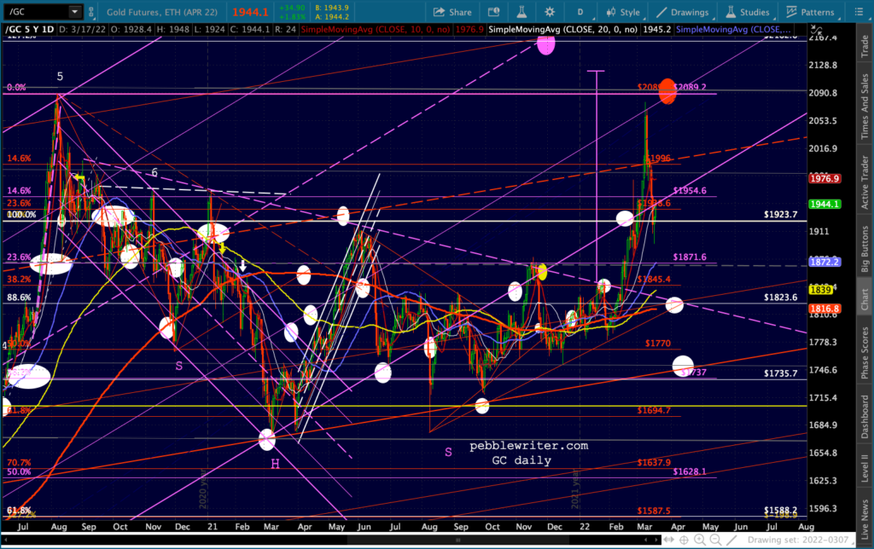Click the scroll right arrow on the chart scrollbar
Viewport: 874px width, 549px height.
[x=655, y=540]
